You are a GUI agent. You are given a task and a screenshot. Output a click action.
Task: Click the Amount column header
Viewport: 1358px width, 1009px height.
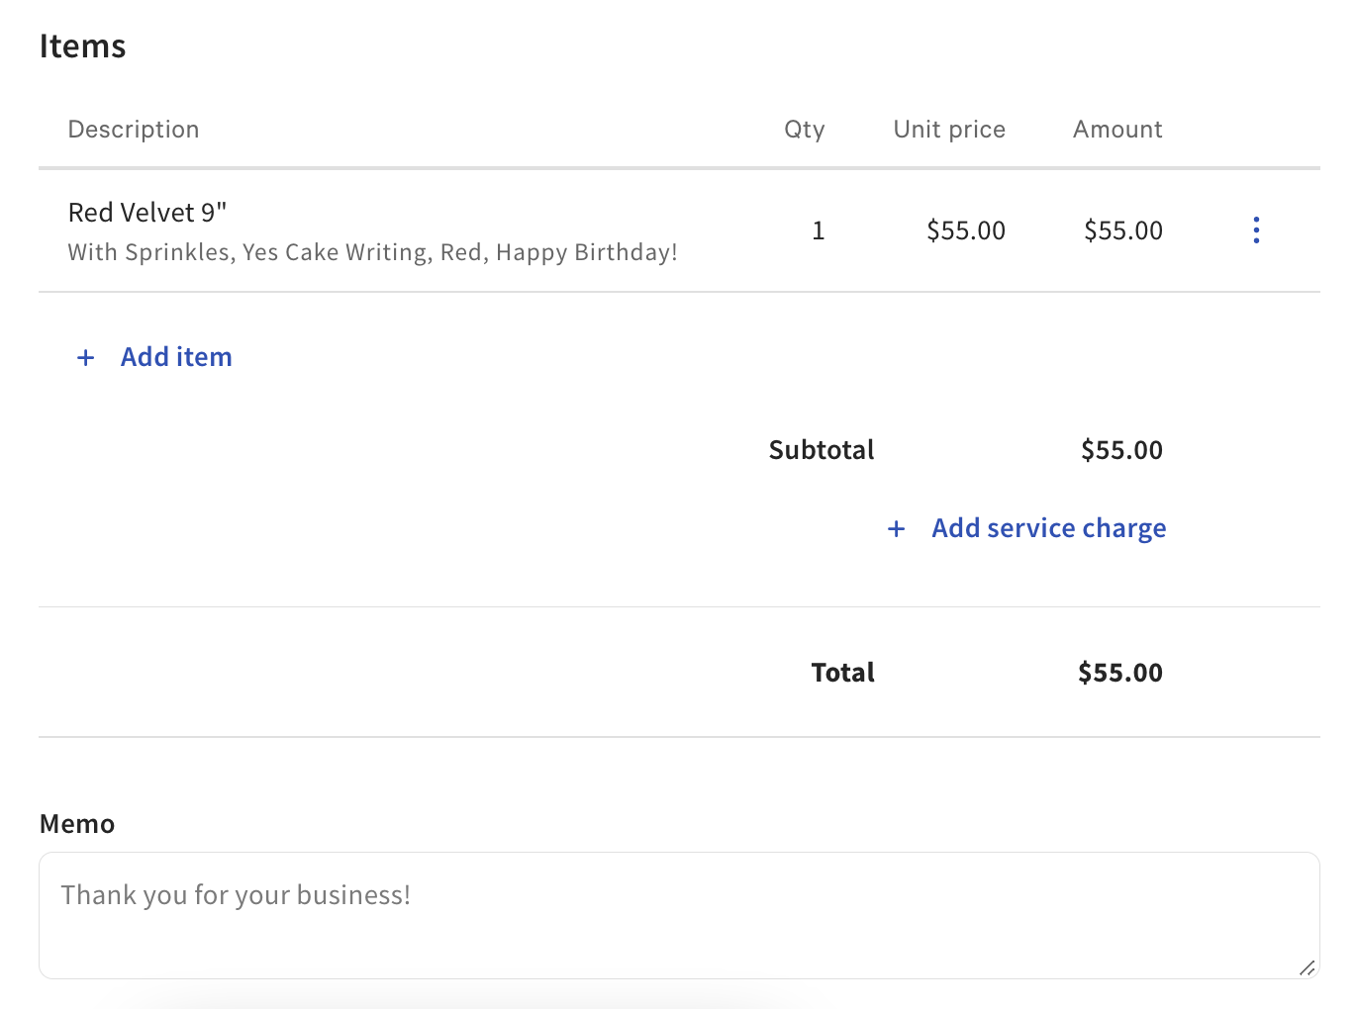tap(1117, 129)
